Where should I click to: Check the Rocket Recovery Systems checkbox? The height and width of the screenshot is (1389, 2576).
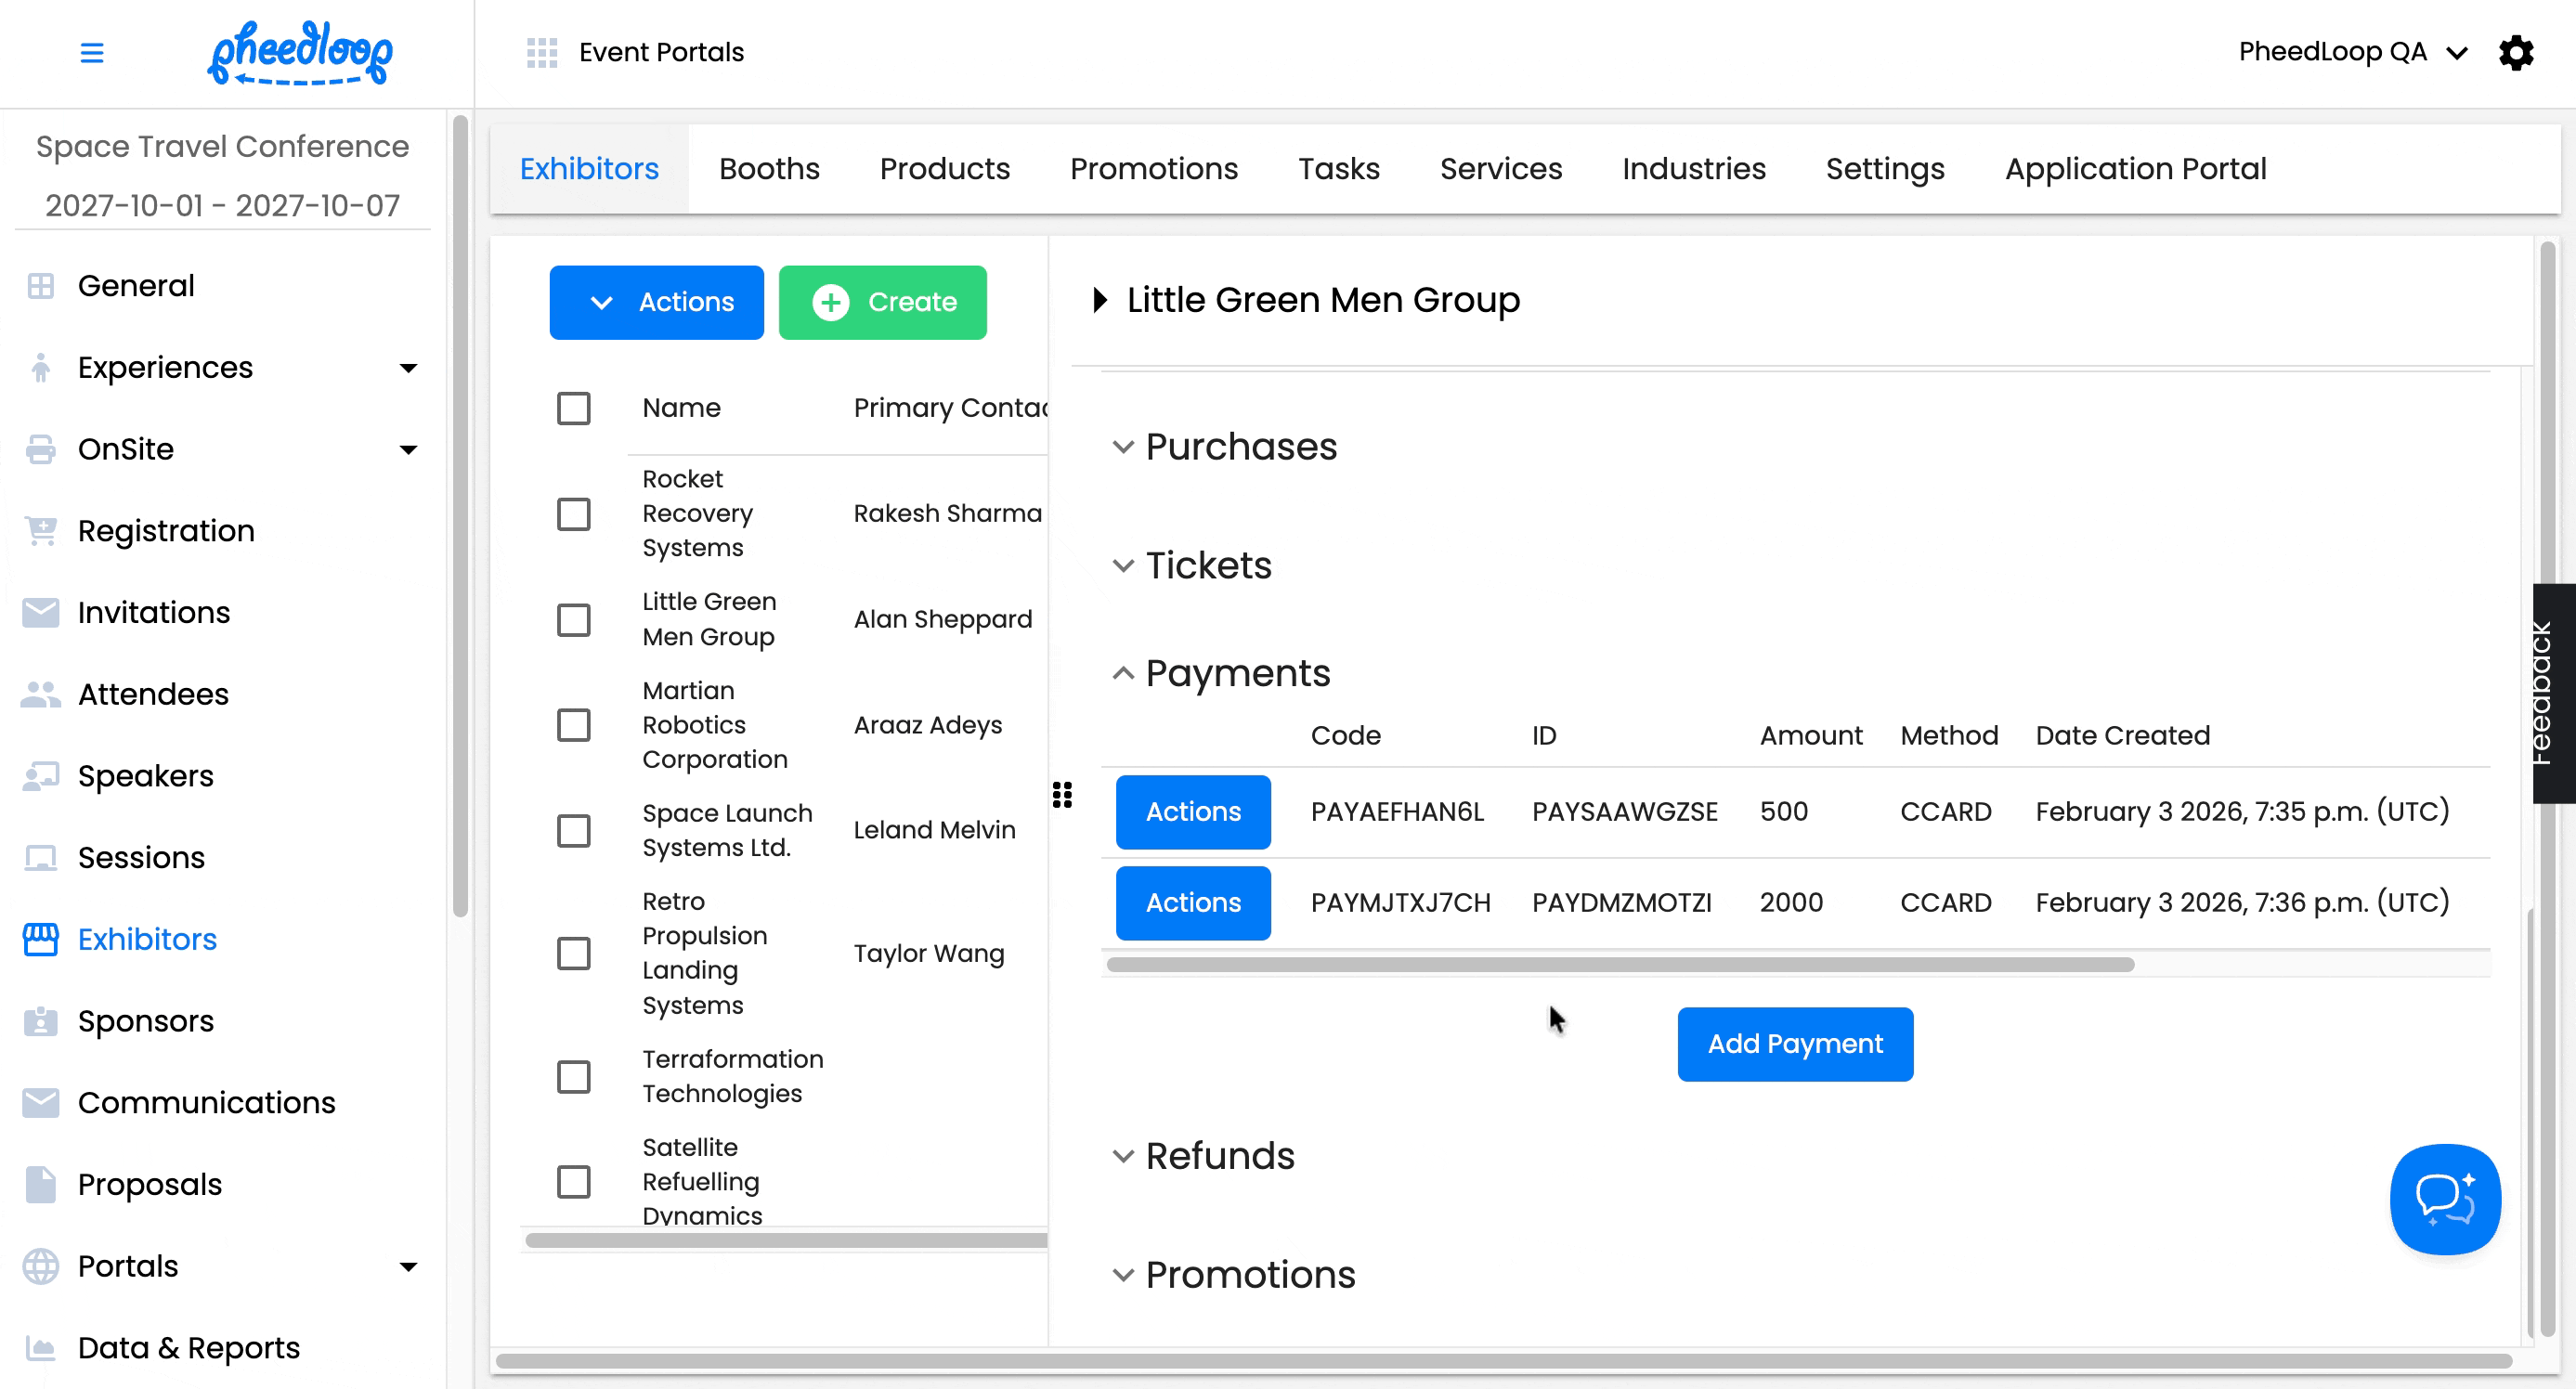click(573, 514)
